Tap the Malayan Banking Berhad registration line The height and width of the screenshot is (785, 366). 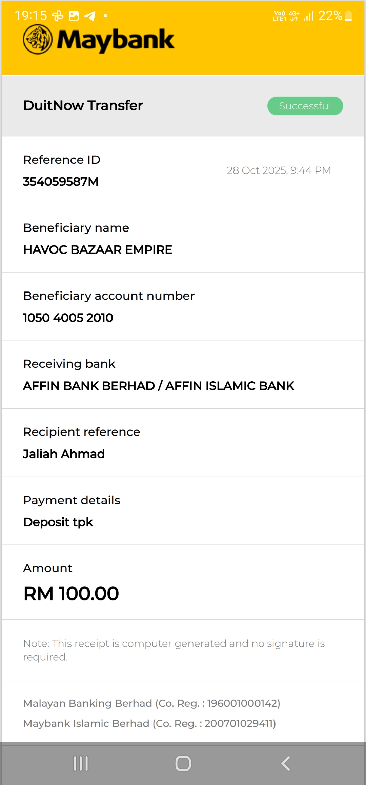pos(151,703)
